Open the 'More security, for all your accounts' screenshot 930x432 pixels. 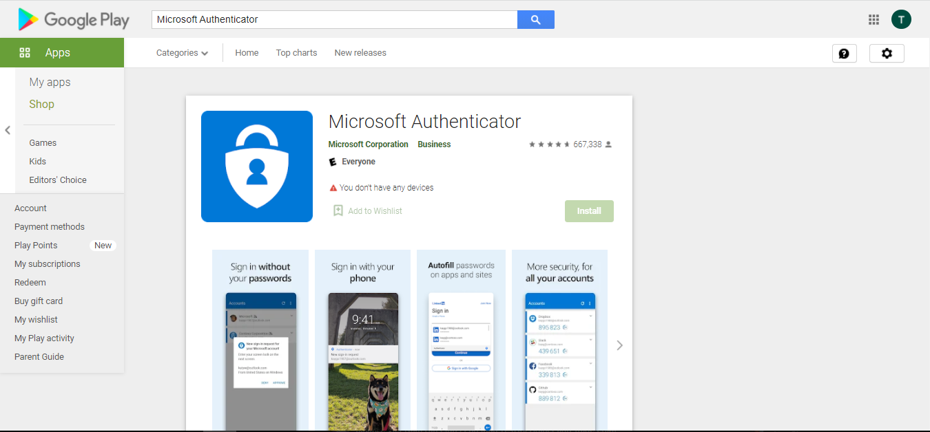[559, 341]
